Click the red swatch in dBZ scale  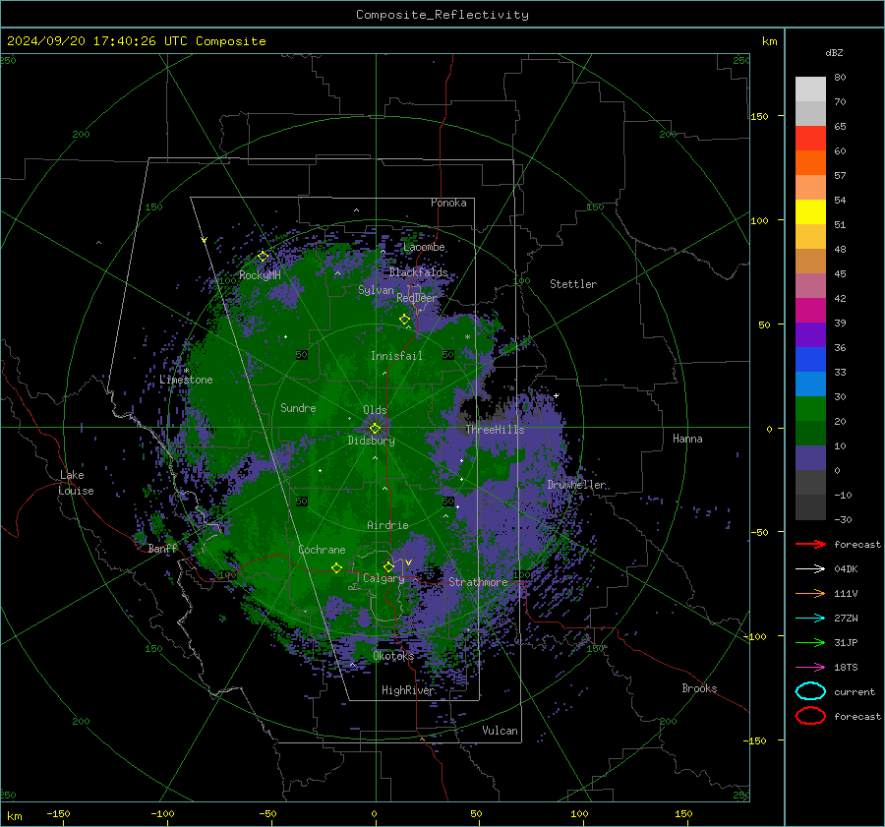click(x=810, y=139)
